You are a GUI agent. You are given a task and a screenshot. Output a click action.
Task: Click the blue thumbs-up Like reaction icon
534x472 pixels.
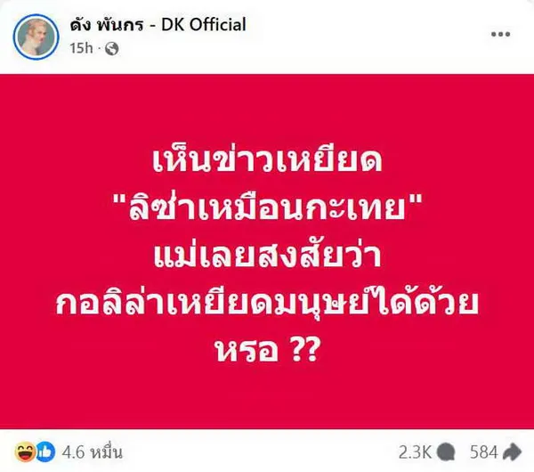tap(45, 452)
